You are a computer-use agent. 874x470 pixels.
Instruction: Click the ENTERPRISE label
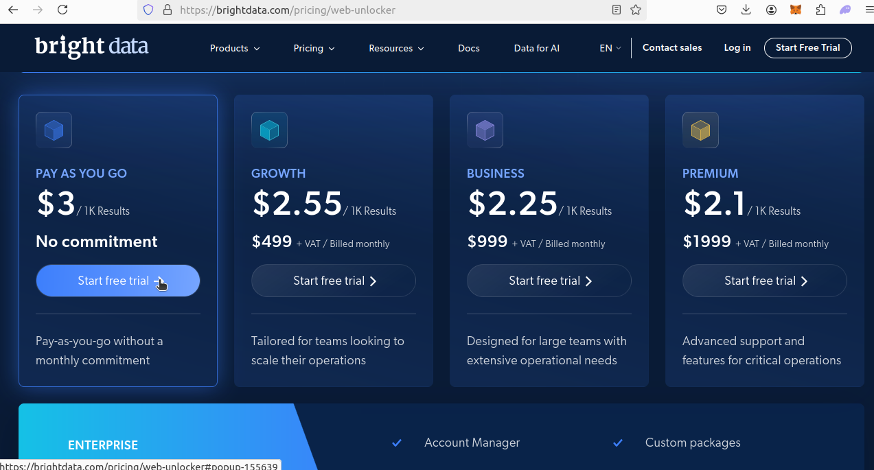(x=103, y=445)
